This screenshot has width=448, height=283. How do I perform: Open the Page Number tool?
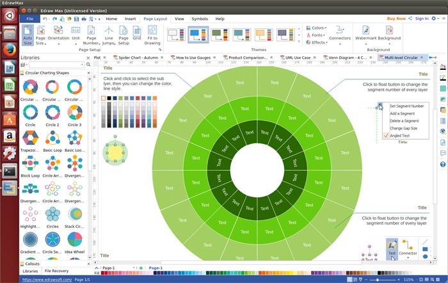[91, 35]
